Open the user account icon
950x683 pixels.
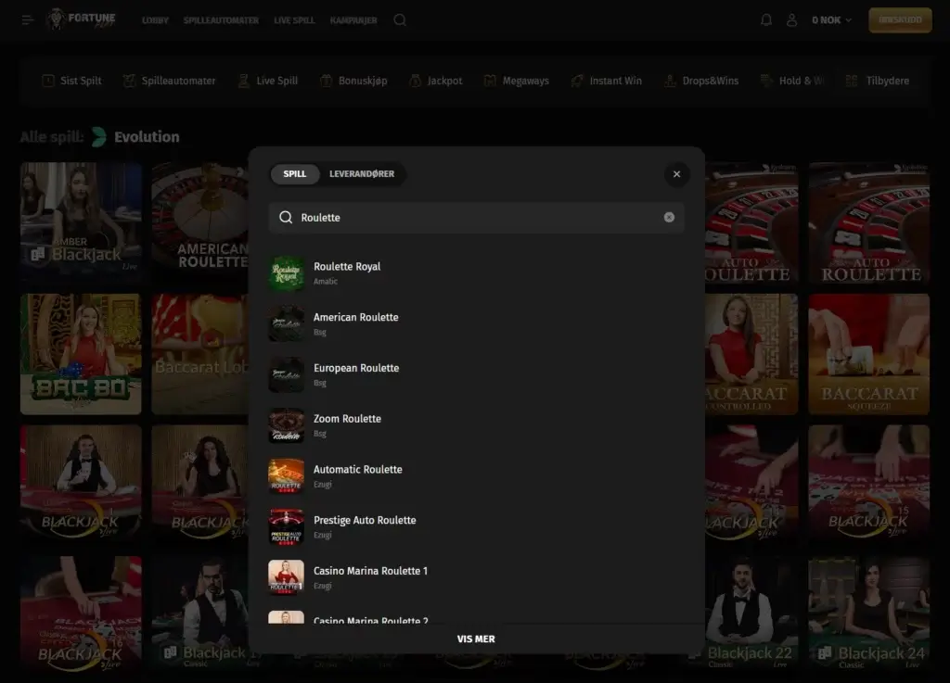(791, 20)
